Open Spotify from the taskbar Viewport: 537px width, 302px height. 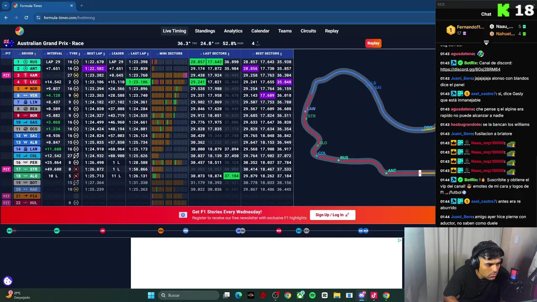tap(312, 295)
